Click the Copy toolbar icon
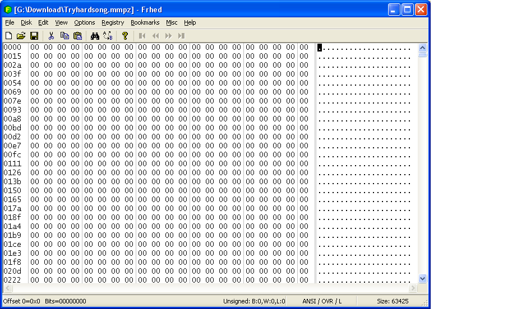The height and width of the screenshot is (309, 512). point(64,36)
